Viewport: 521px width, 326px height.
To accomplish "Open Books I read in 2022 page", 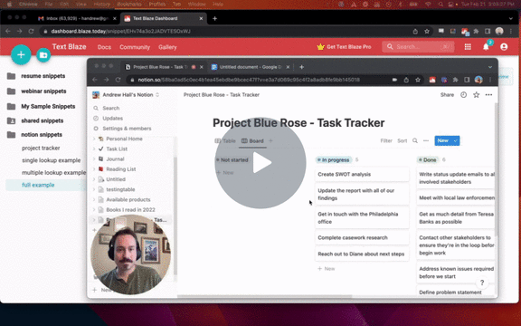I will tap(131, 210).
